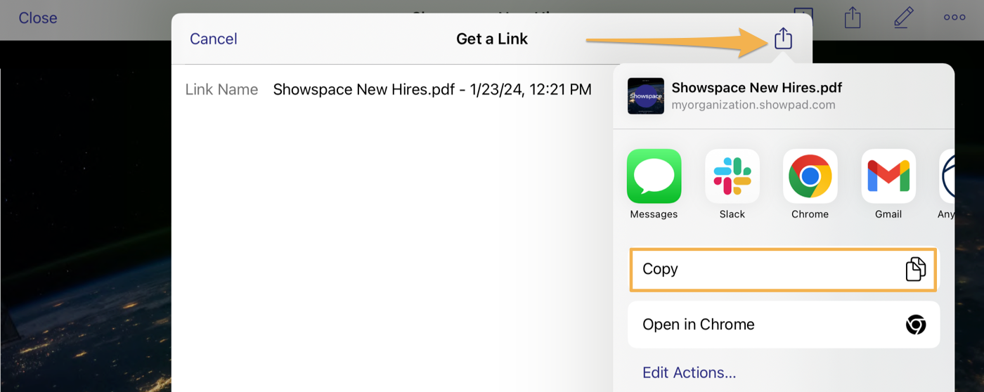Share the link to Slack
Viewport: 984px width, 392px height.
[732, 176]
